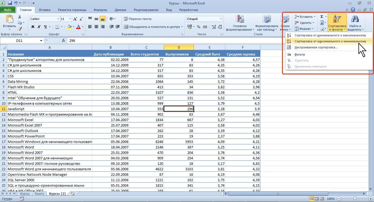The height and width of the screenshot is (202, 374).
Task: Switch to the Формулы ribbon tab
Action: [100, 10]
